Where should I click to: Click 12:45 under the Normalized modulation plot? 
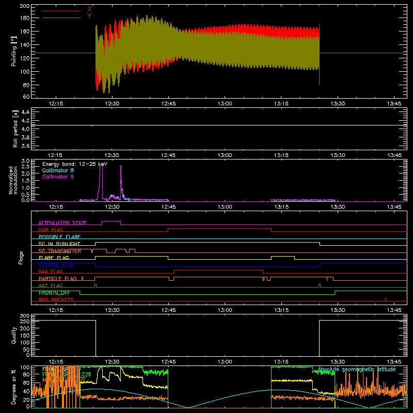tap(168, 207)
